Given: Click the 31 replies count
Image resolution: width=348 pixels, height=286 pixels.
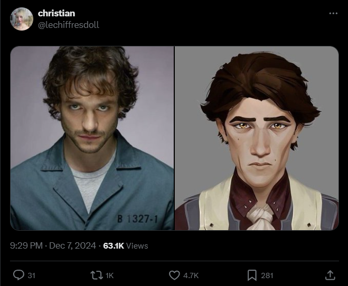Looking at the screenshot, I should [31, 275].
